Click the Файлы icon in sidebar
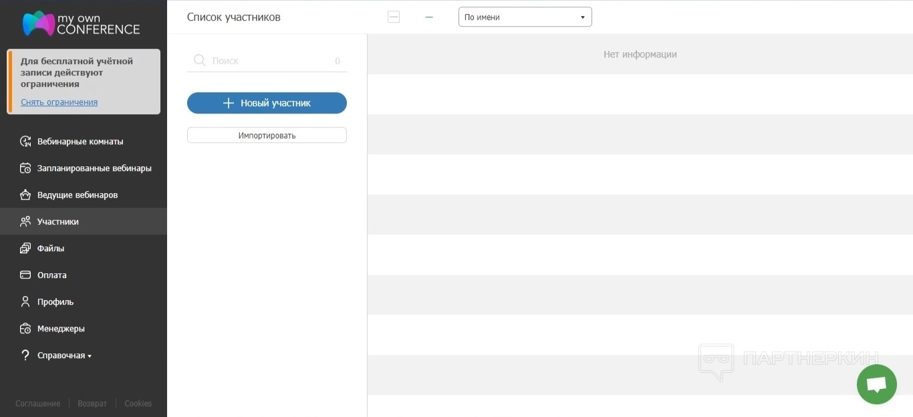This screenshot has height=417, width=913. click(25, 248)
